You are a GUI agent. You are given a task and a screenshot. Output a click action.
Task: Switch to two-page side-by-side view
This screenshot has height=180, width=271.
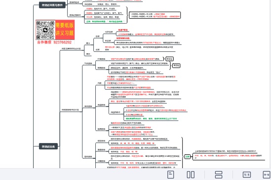191,175
